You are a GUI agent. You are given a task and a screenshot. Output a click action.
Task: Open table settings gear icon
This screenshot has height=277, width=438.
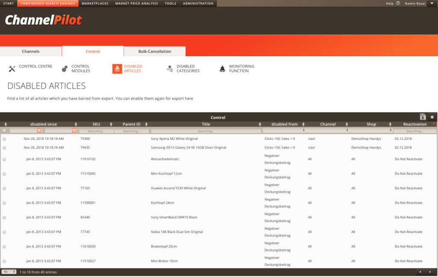coord(432,117)
